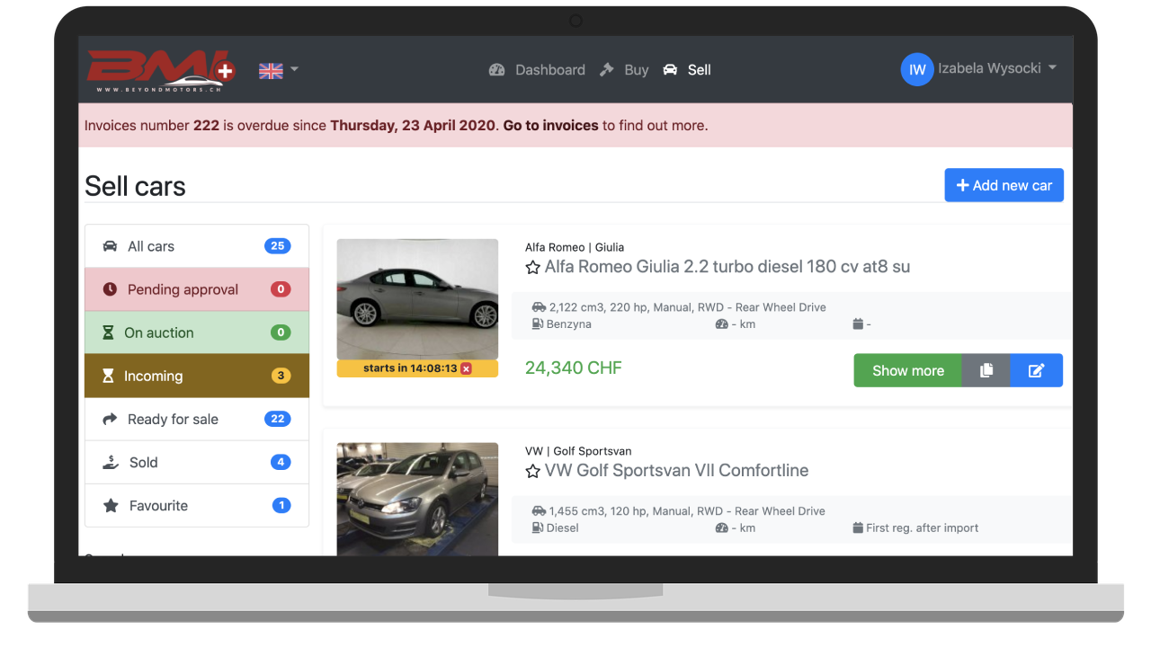The image size is (1151, 647).
Task: Click the speedometer Dashboard icon in the navbar
Action: coord(497,69)
